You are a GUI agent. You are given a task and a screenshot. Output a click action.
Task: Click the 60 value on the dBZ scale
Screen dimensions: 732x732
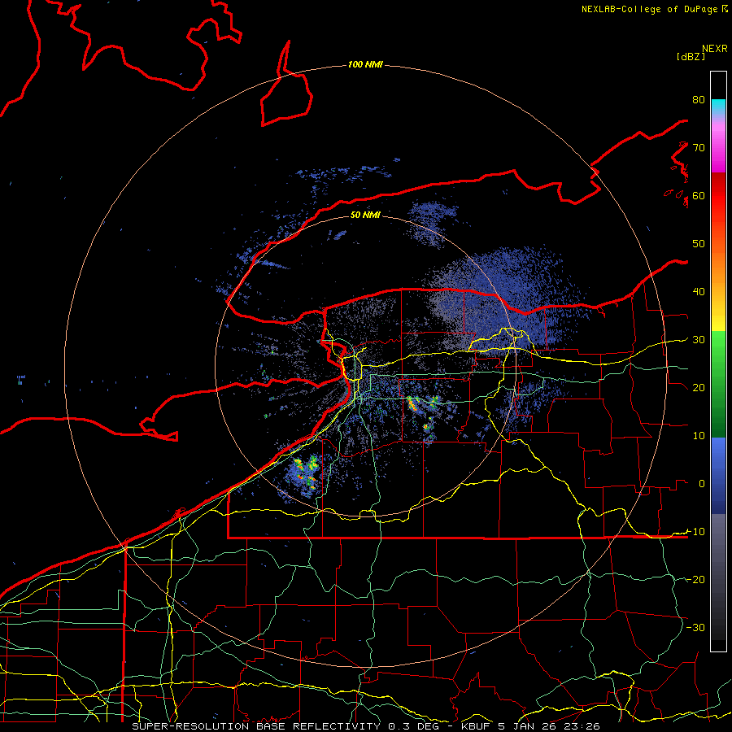tap(699, 195)
